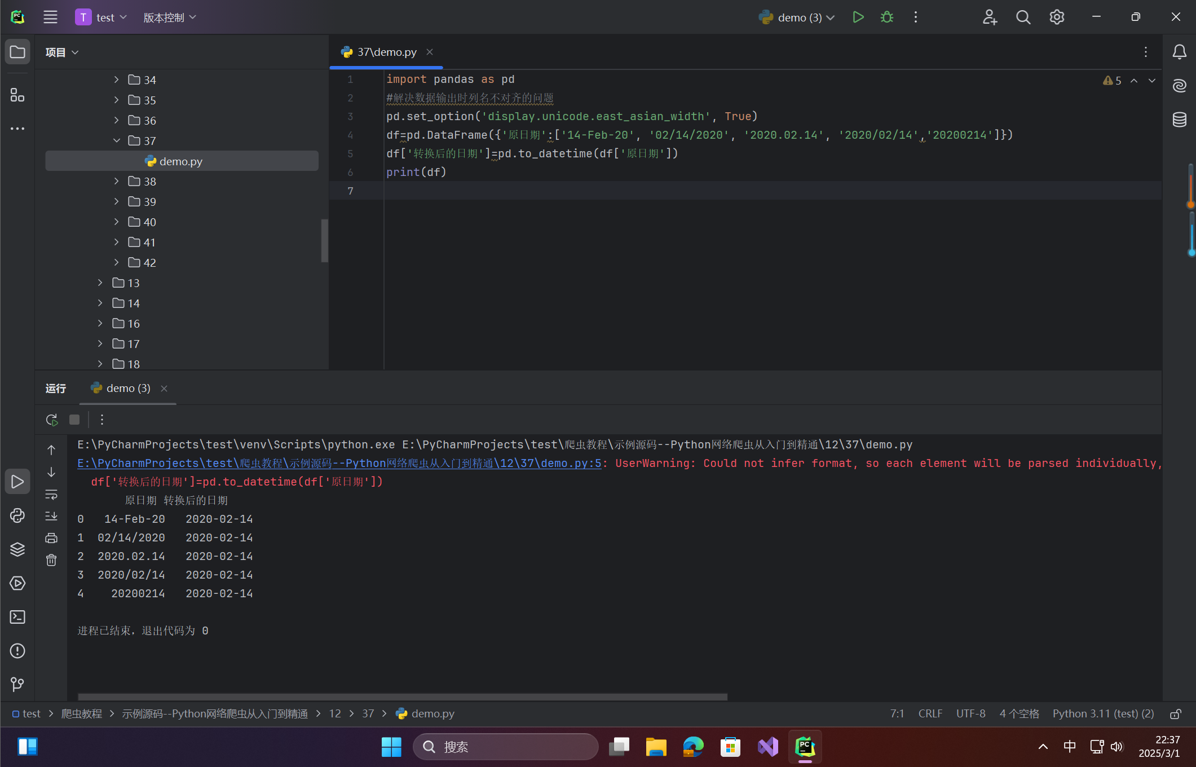
Task: Open Python Packages tool window
Action: point(17,549)
